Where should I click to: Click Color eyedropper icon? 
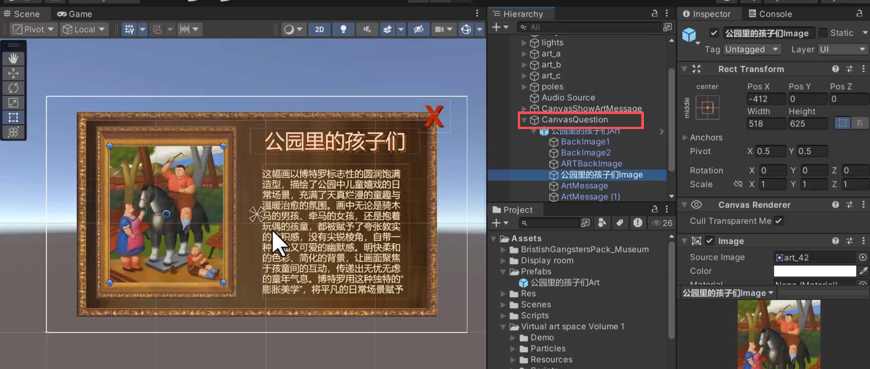coord(863,271)
